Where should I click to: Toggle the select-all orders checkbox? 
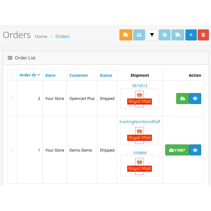coord(12,75)
